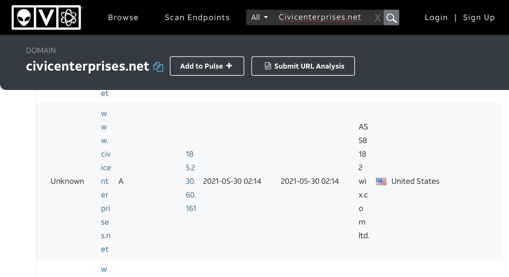Click the code file icon beside Submit URL Analysis

(268, 66)
